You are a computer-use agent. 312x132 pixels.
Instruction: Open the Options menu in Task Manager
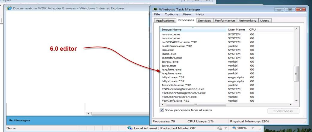[x=171, y=14]
